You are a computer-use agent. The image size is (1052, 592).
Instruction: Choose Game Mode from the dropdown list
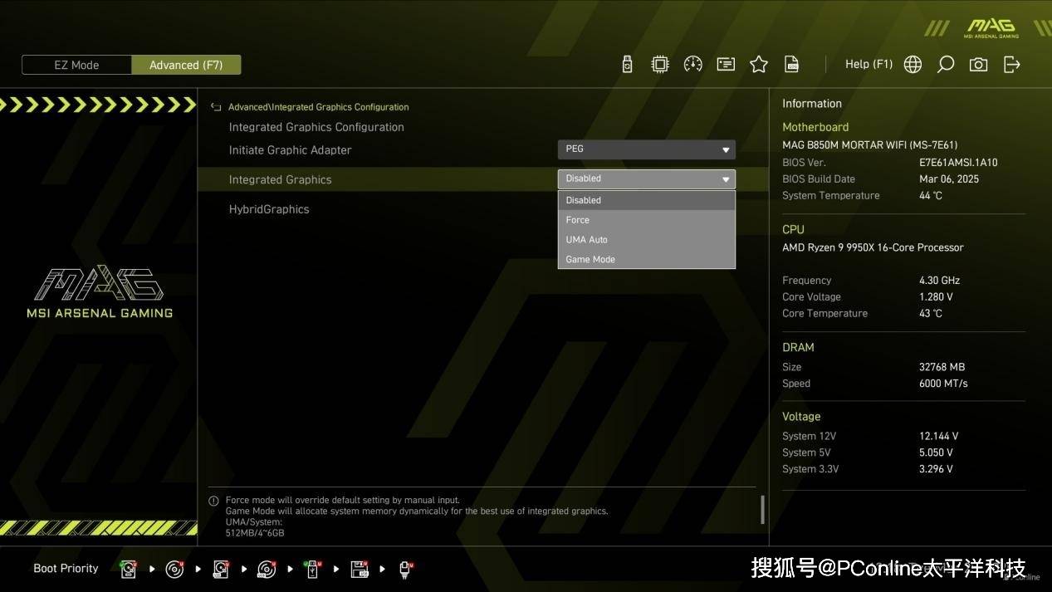[x=646, y=260]
